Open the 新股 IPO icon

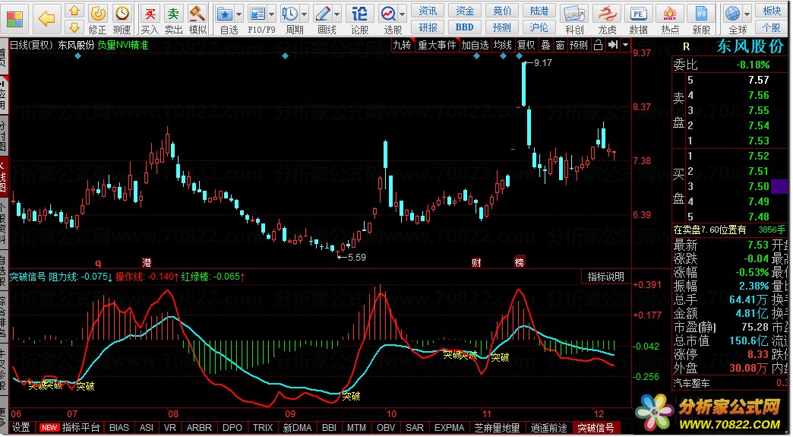click(701, 14)
